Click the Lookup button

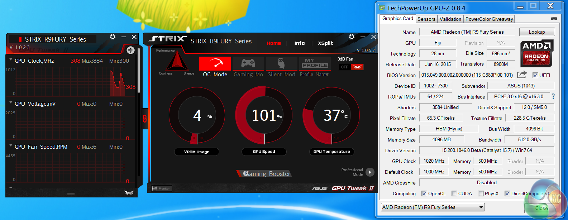click(537, 32)
